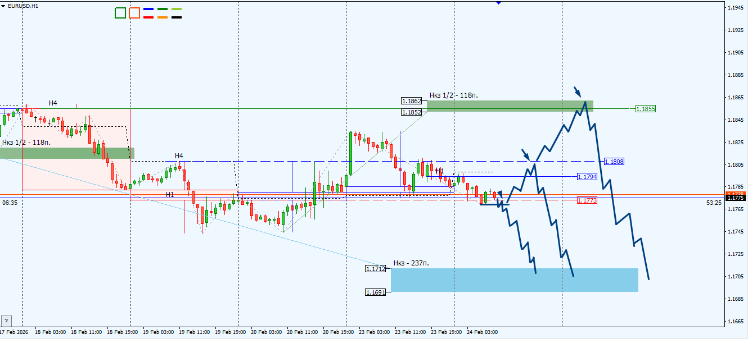Select the 1.1862 price label box

(x=411, y=101)
